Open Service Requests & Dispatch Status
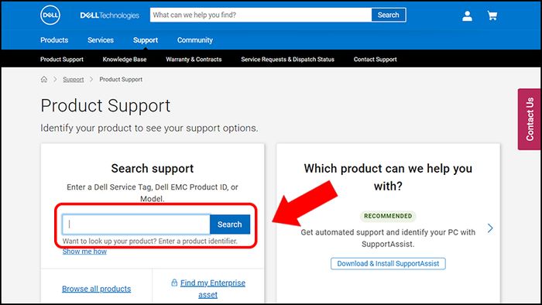The image size is (542, 305). pyautogui.click(x=287, y=60)
